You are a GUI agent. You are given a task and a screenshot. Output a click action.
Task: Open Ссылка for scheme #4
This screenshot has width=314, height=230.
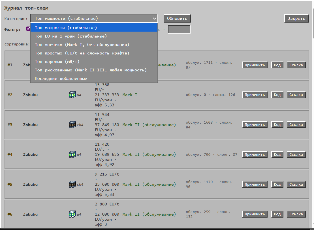tap(296, 155)
